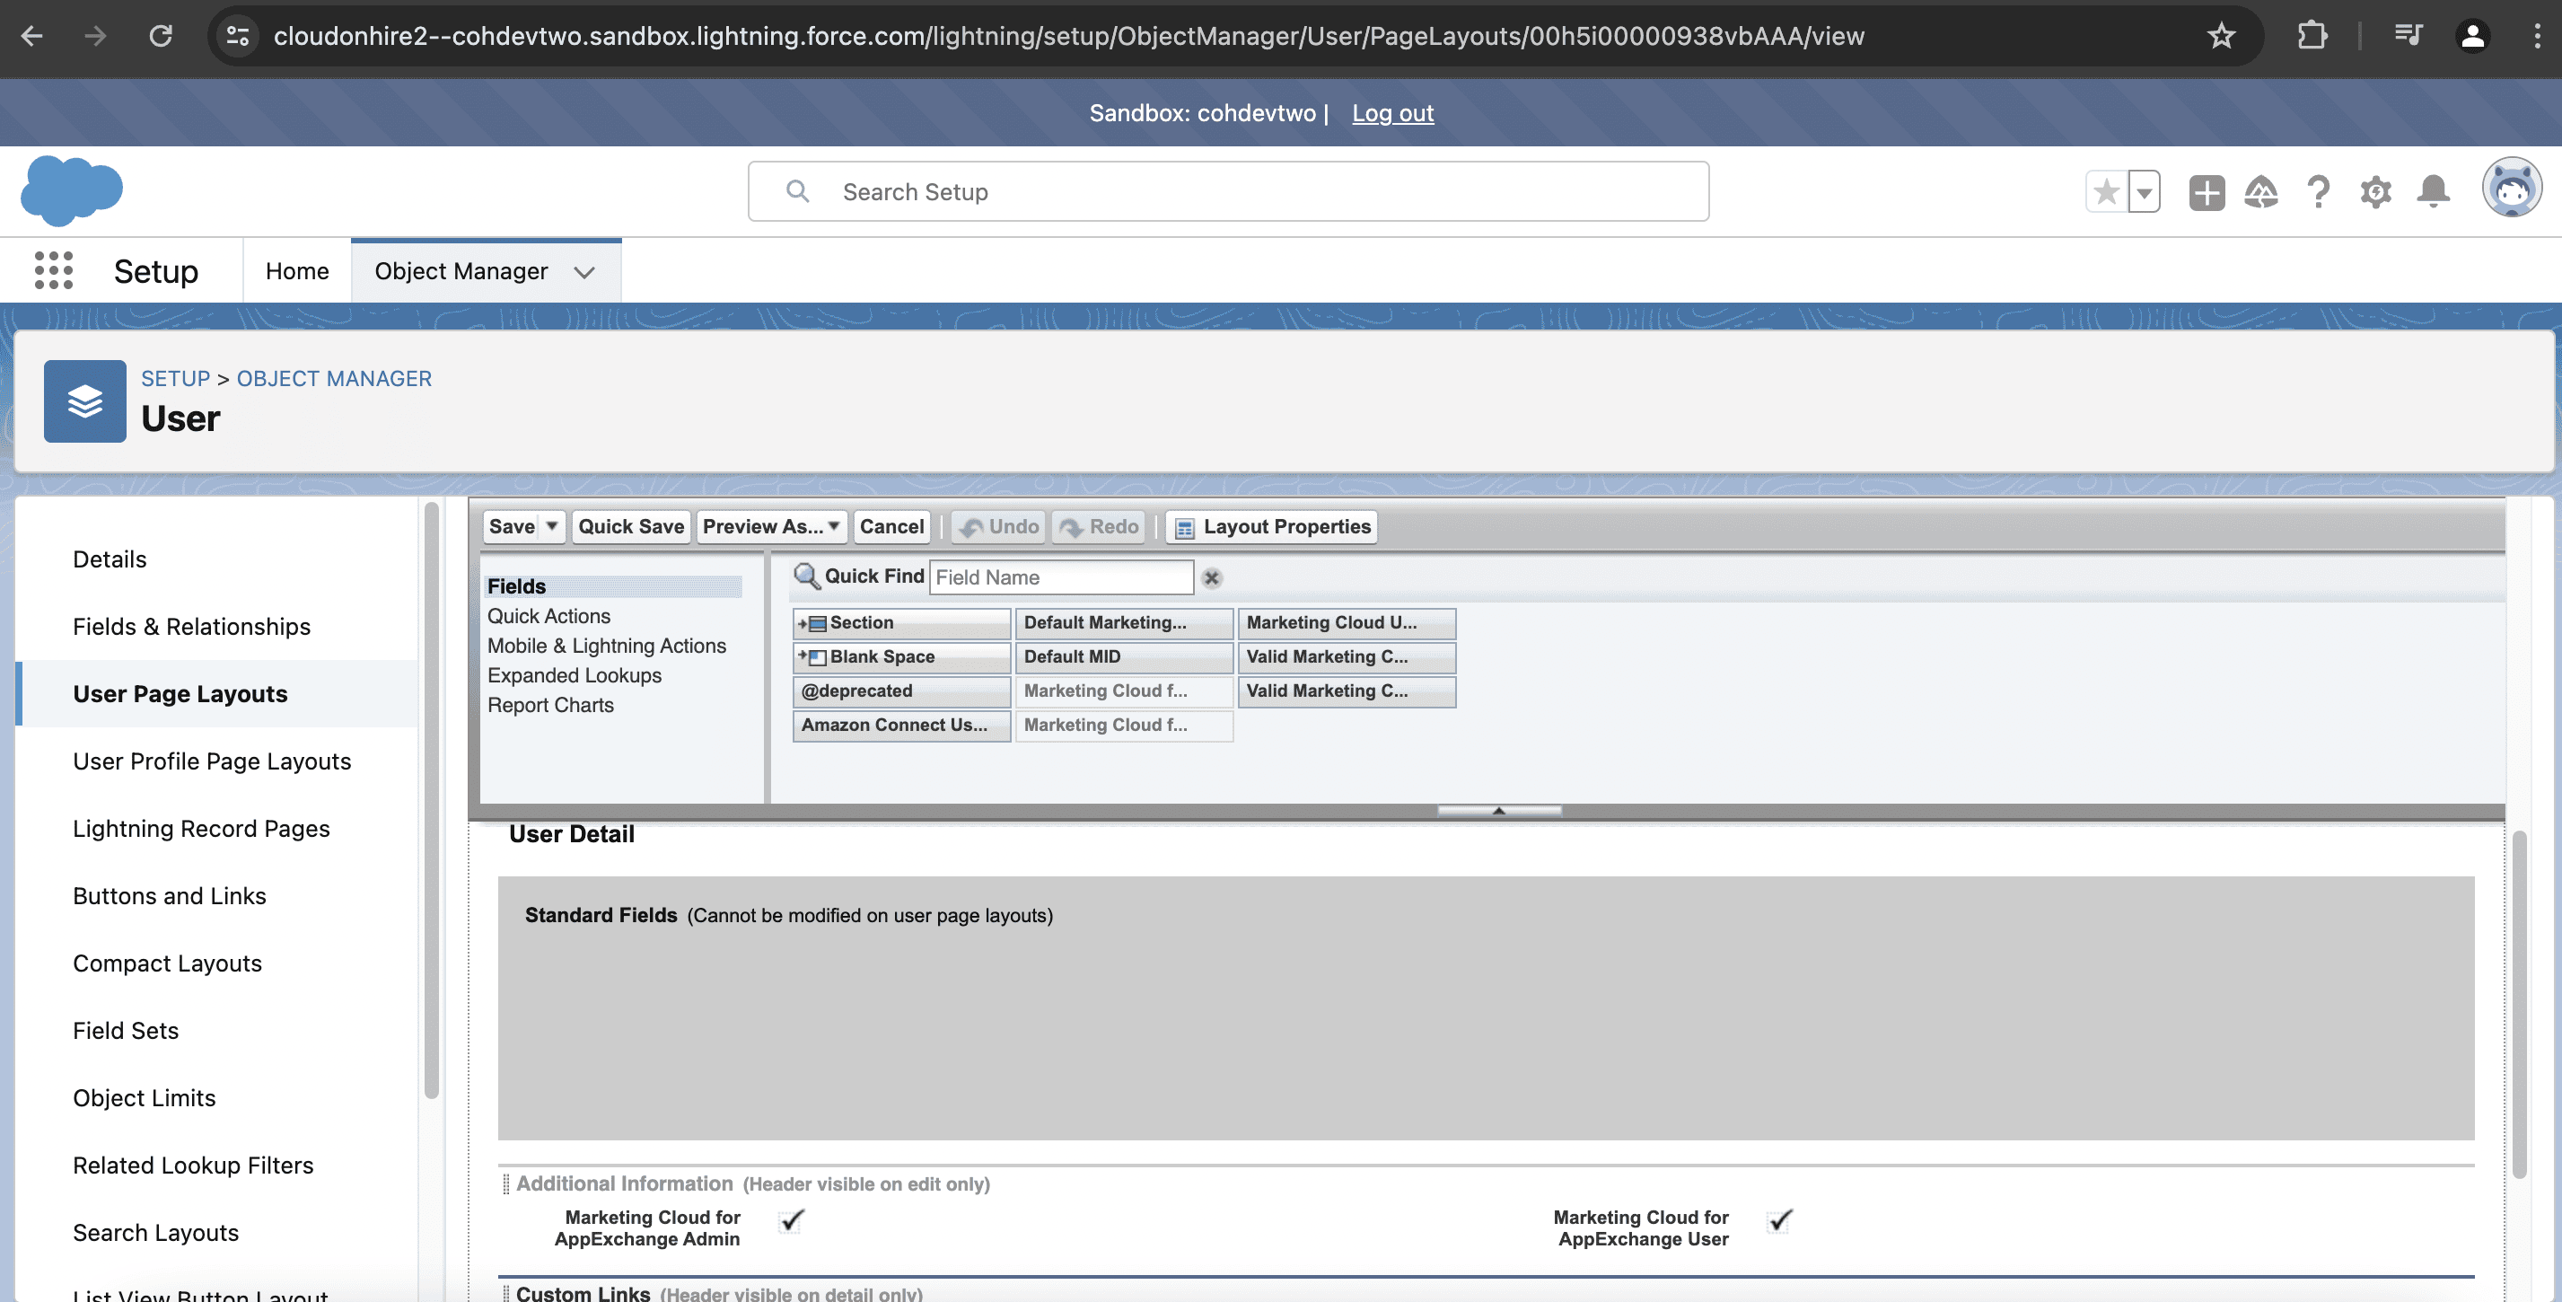Click the OBJECT MANAGER breadcrumb link
2562x1302 pixels.
pos(334,379)
